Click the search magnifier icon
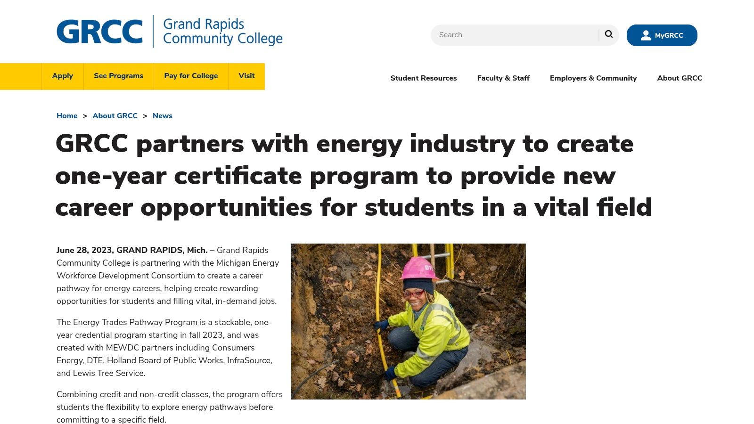The height and width of the screenshot is (424, 754). 608,34
